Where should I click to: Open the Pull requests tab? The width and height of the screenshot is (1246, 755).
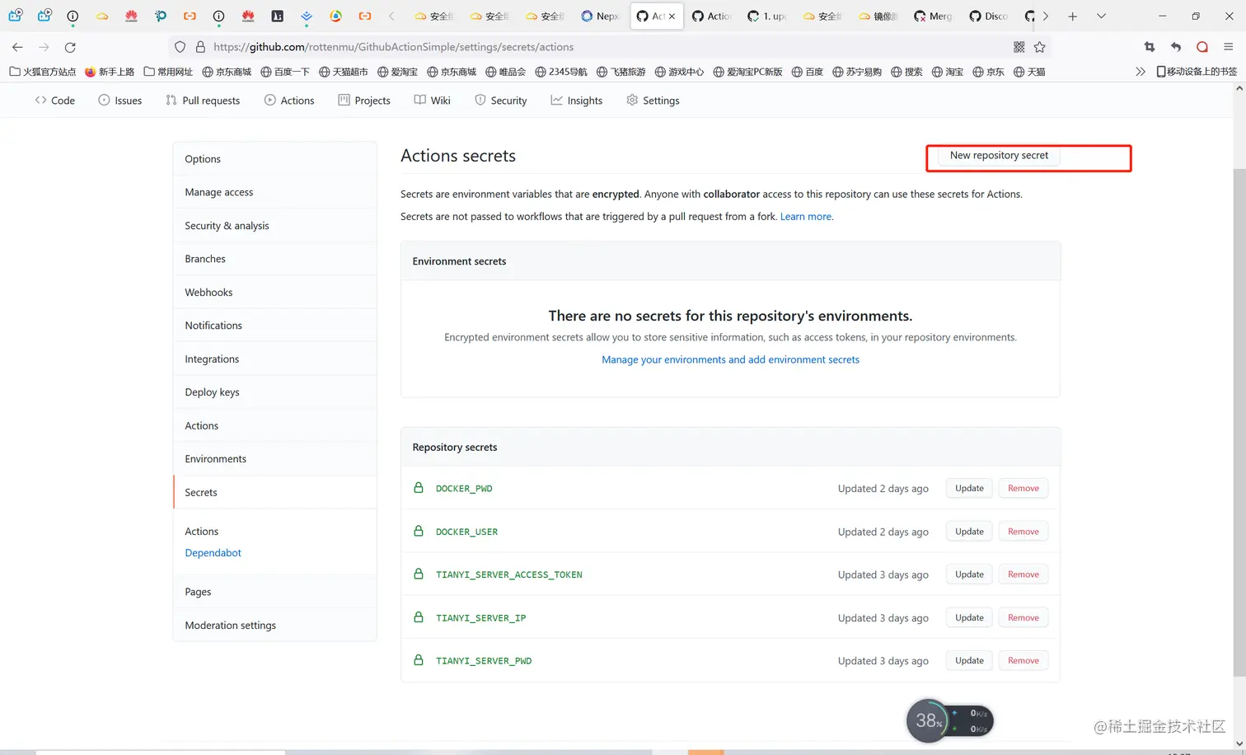pyautogui.click(x=203, y=101)
